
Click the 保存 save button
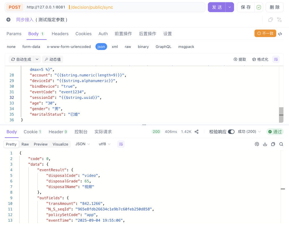[x=246, y=7]
